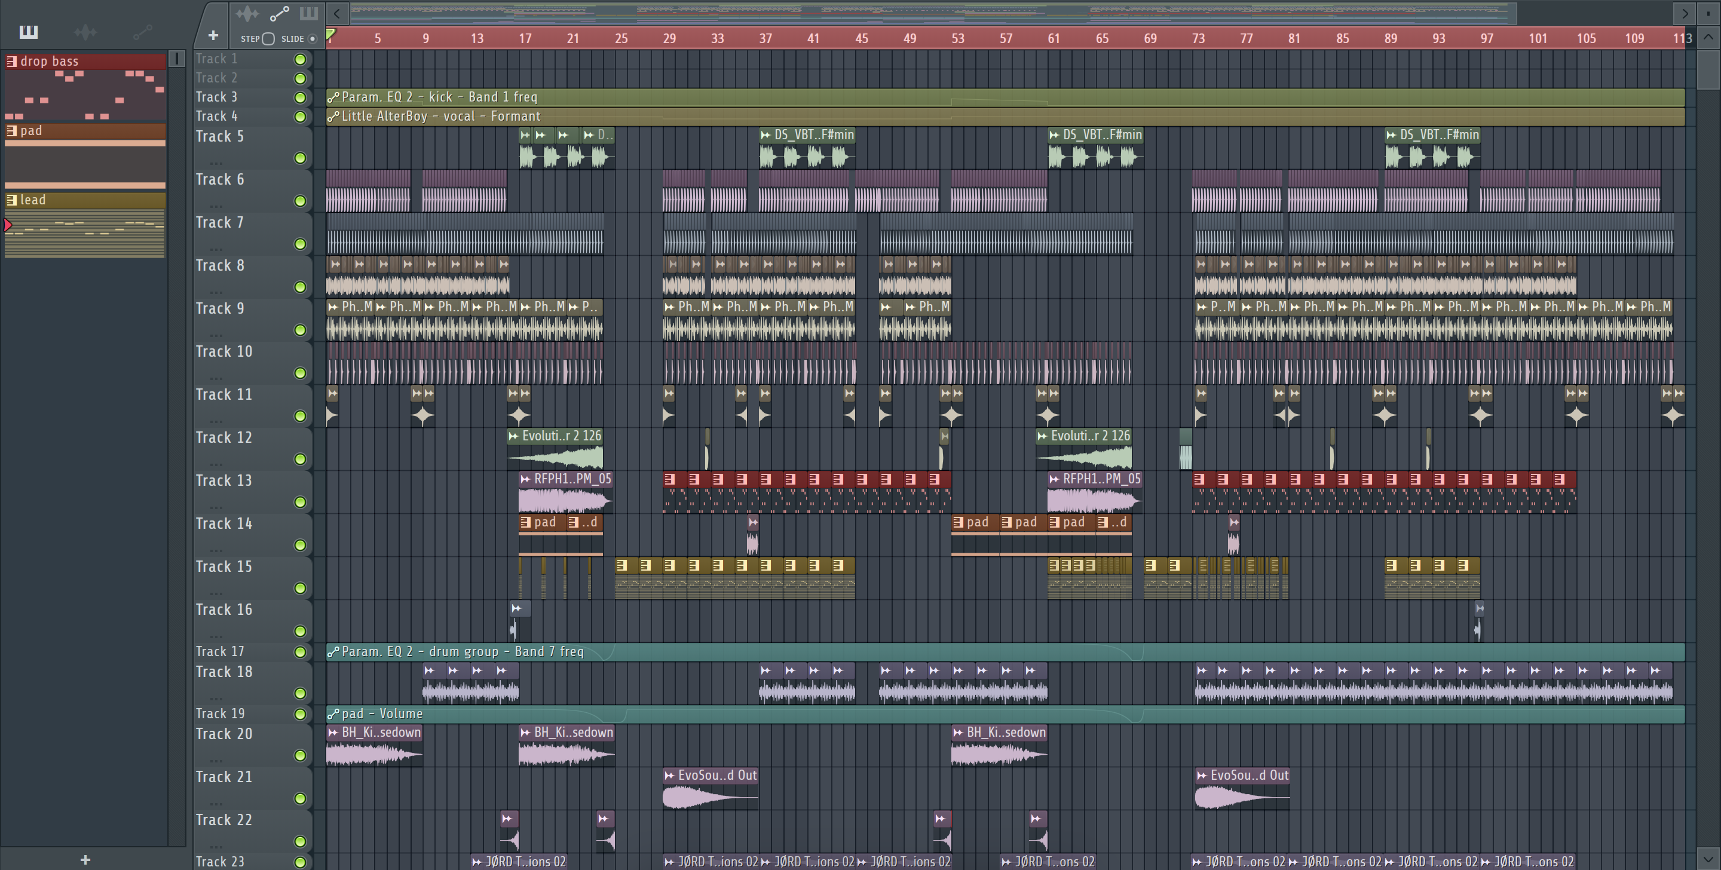1721x870 pixels.
Task: Open the menu of the leftmost pad clip on Track 14
Action: point(526,522)
